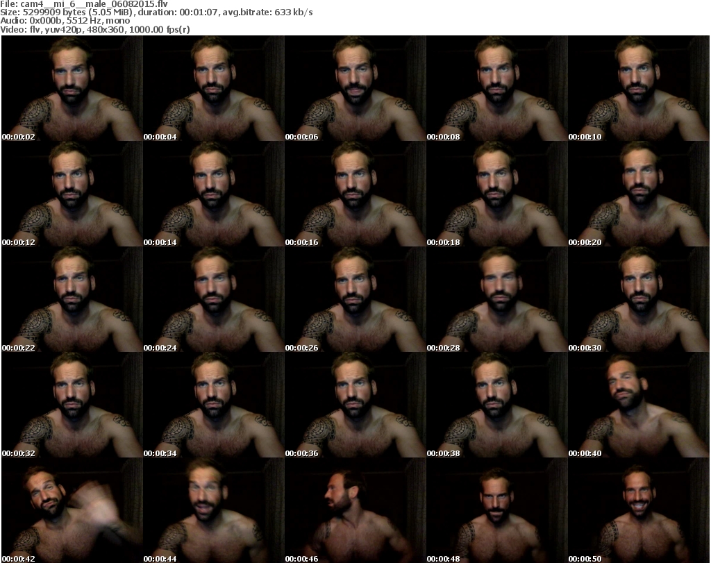Click the frame stamped 00:00:38
711x563 pixels.
tap(497, 405)
